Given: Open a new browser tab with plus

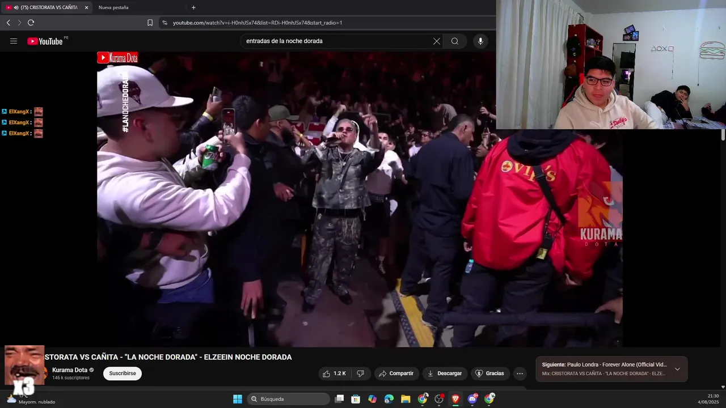Looking at the screenshot, I should [193, 7].
